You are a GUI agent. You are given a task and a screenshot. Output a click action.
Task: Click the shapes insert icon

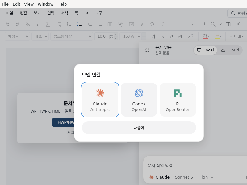tap(121, 24)
